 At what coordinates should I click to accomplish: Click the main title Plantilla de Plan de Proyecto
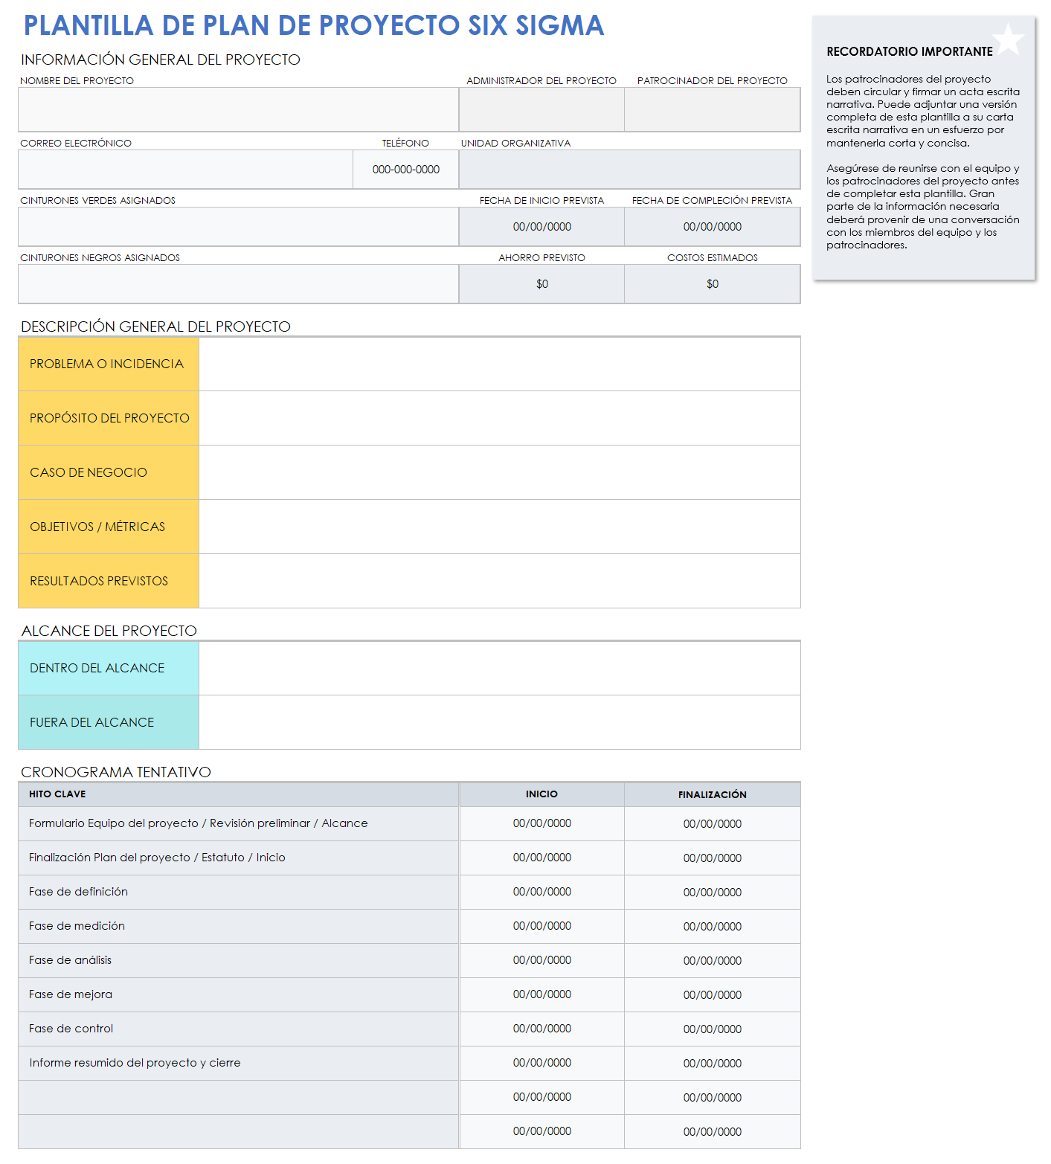click(314, 25)
